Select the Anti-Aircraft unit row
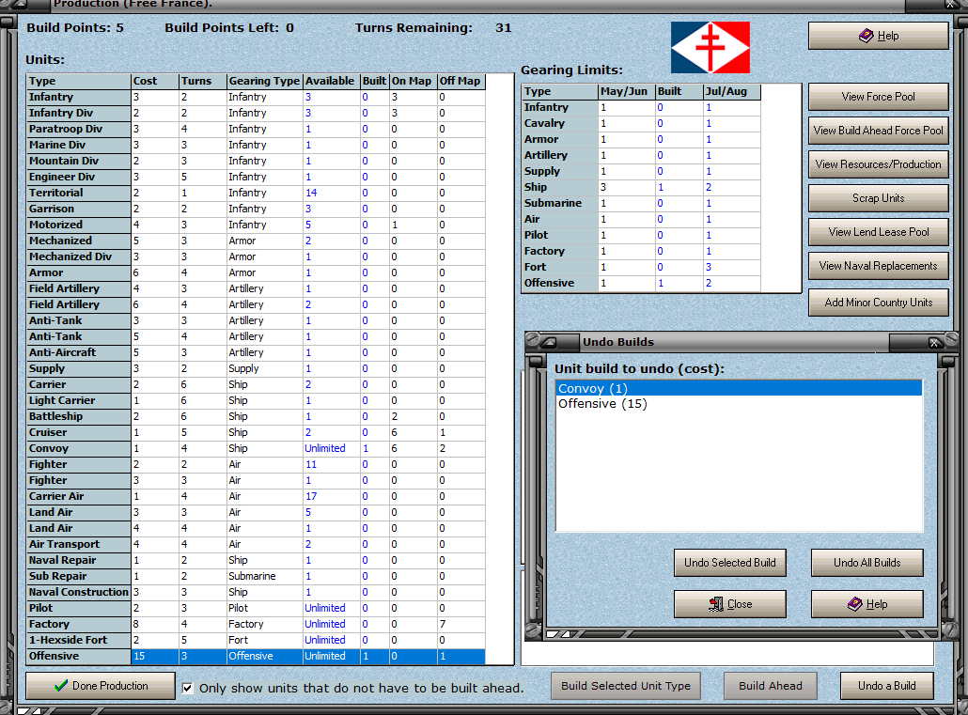968x715 pixels. click(257, 352)
